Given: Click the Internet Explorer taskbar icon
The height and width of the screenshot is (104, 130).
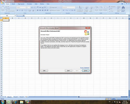Looking at the screenshot, I should click(15, 102).
